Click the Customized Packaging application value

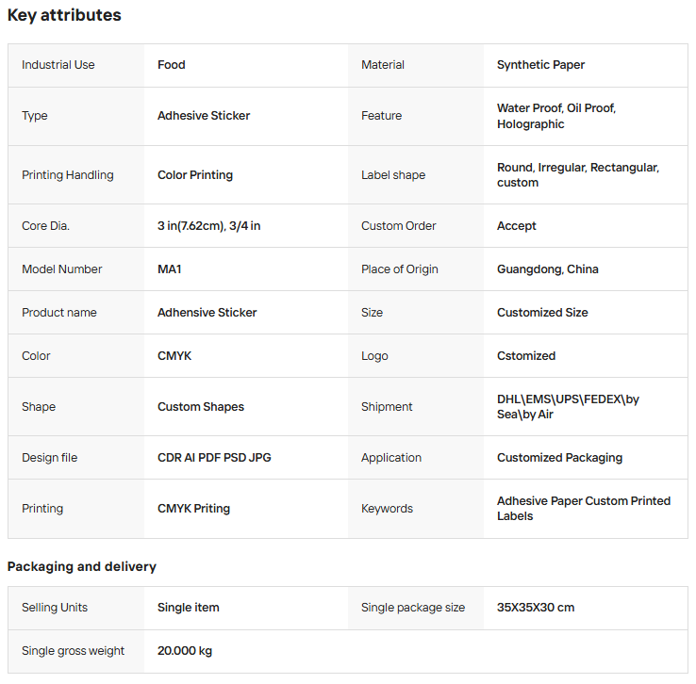pyautogui.click(x=559, y=458)
